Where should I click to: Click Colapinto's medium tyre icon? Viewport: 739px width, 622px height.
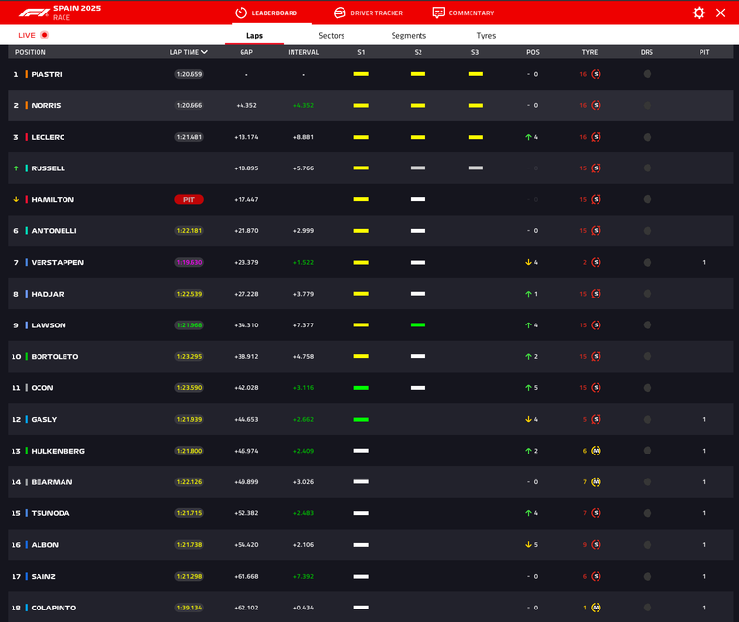point(596,608)
